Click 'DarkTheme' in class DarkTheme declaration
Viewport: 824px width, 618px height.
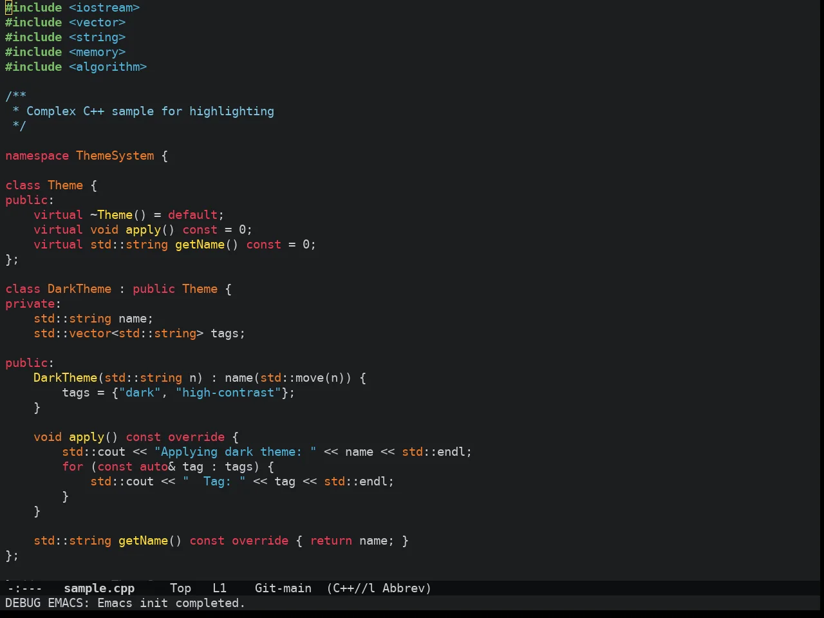pyautogui.click(x=79, y=289)
